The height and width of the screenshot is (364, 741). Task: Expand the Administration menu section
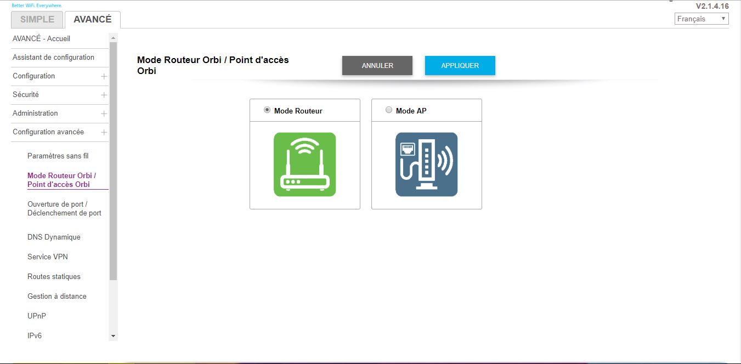(104, 113)
